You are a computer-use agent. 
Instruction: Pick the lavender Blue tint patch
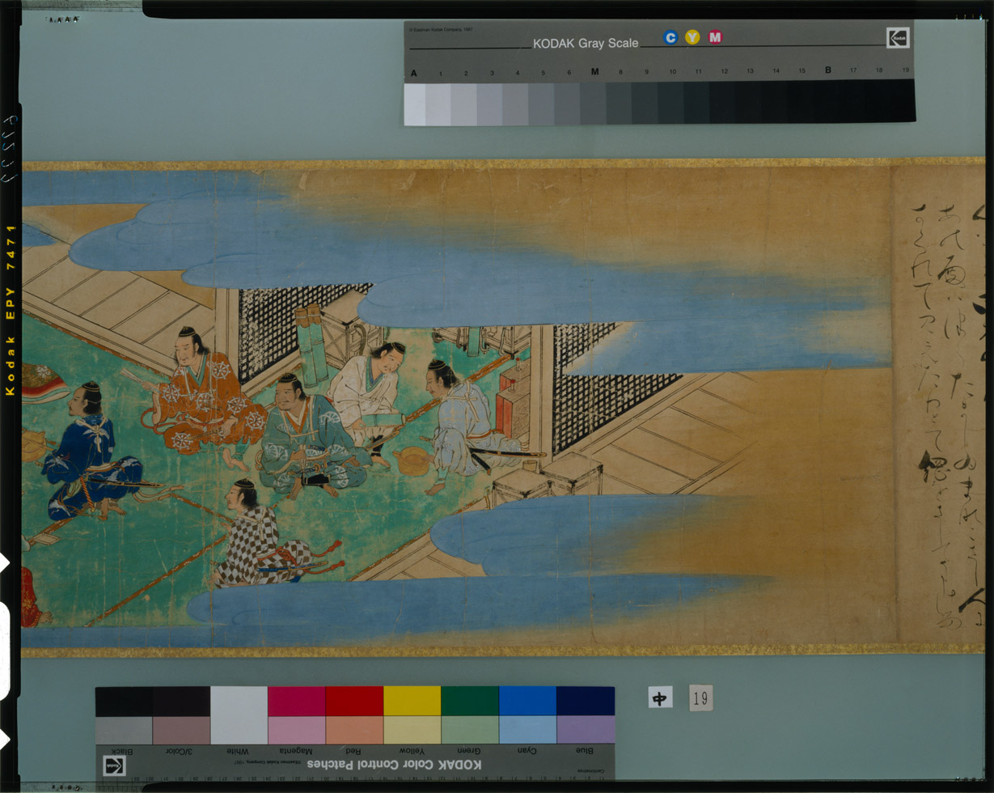coord(586,730)
